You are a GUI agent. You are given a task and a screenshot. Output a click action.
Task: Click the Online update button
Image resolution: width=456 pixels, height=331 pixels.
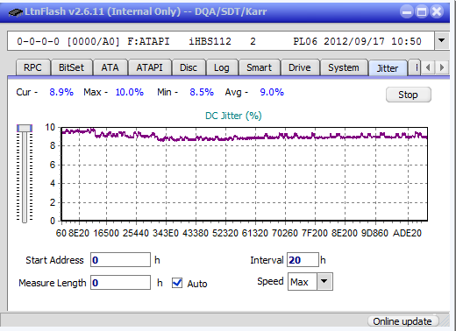point(403,321)
